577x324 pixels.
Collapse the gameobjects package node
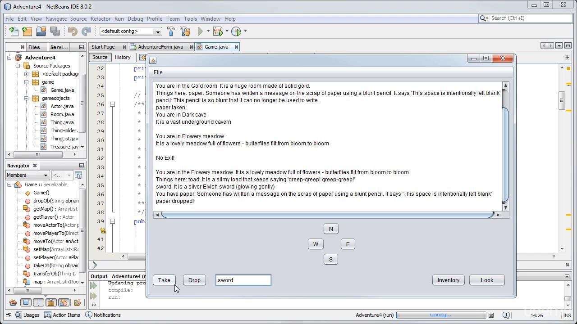pos(26,98)
